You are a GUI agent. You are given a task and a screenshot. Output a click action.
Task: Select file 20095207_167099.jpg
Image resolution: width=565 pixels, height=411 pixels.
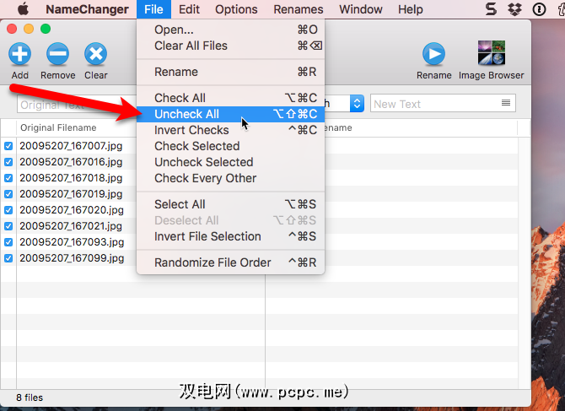point(72,258)
